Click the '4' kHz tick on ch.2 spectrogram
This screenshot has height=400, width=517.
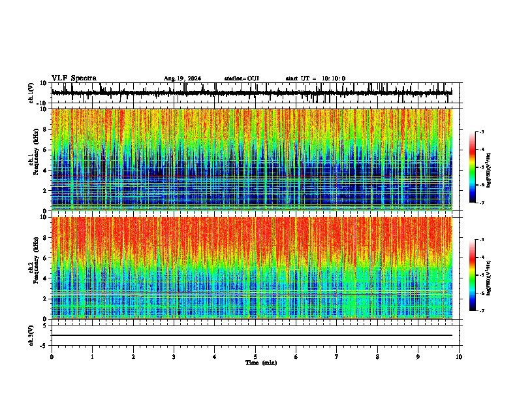pos(45,278)
